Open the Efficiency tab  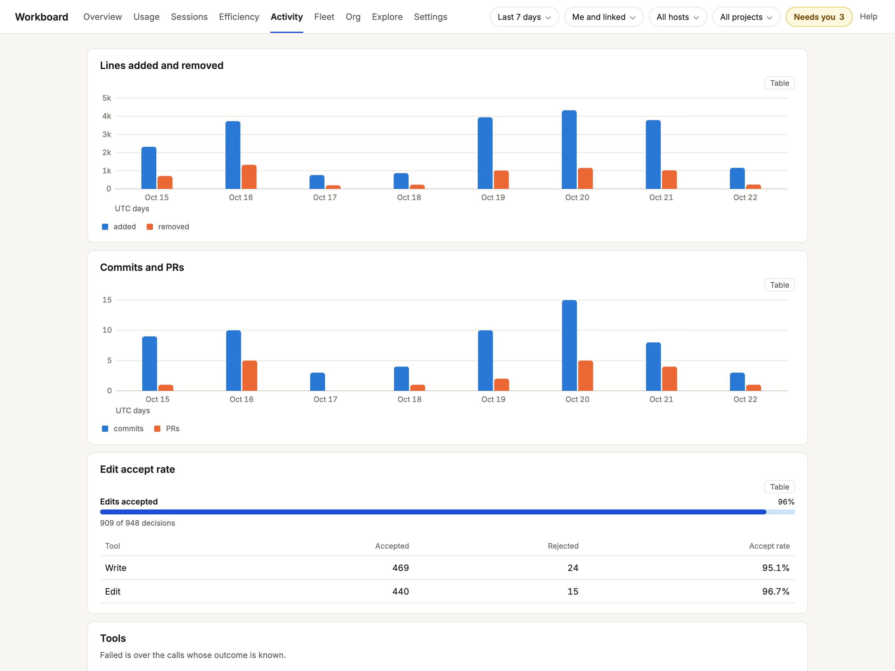[x=239, y=16]
